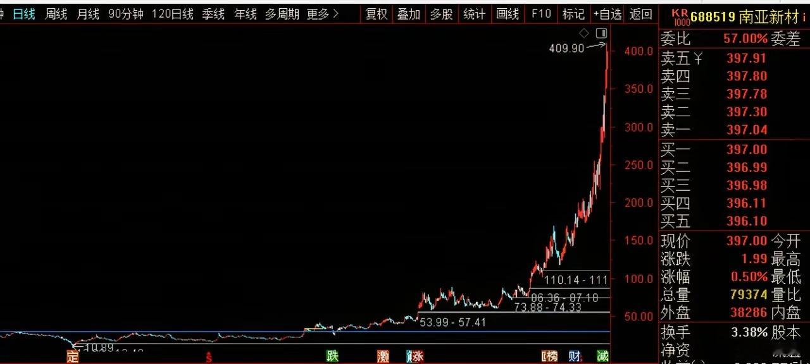Click 买四 price 396.11

tap(747, 203)
